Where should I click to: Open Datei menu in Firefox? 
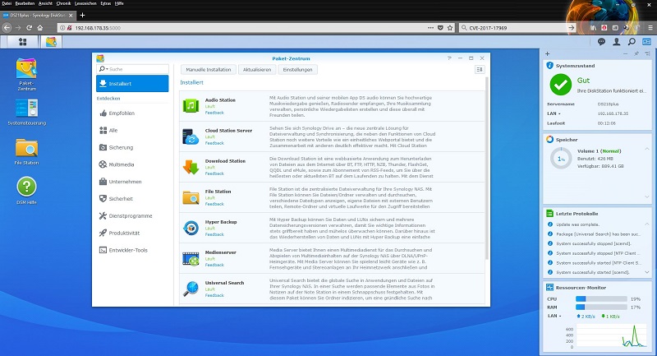[x=7, y=3]
